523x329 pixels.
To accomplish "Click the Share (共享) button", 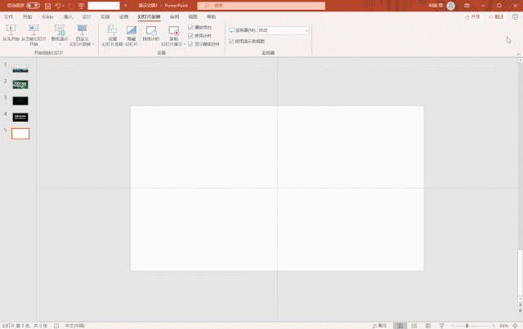I will (472, 16).
